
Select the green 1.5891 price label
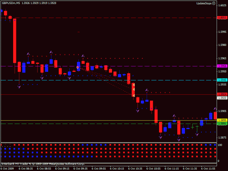click(222, 124)
